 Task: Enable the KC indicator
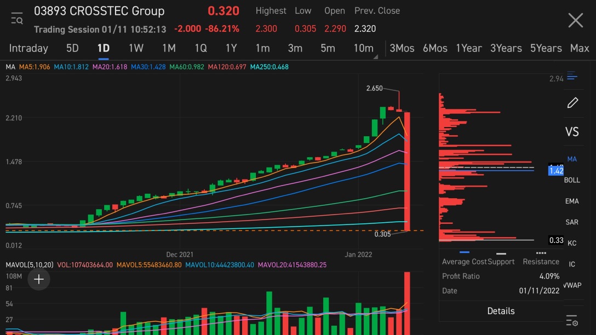(x=572, y=243)
